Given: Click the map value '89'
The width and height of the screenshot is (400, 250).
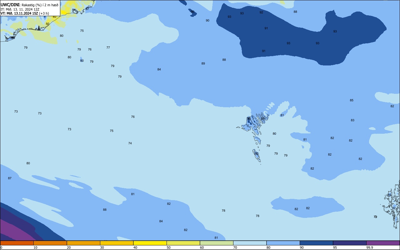Looking at the screenshot, I should point(203,64).
